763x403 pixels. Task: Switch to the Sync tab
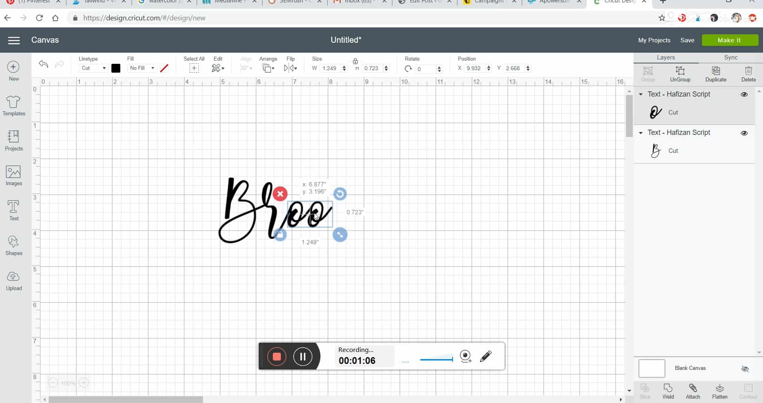pyautogui.click(x=731, y=57)
